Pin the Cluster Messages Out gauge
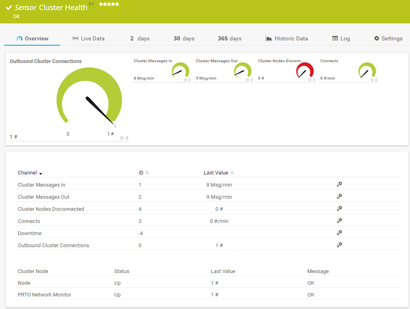Viewport: 410px width, 309px height. (252, 80)
